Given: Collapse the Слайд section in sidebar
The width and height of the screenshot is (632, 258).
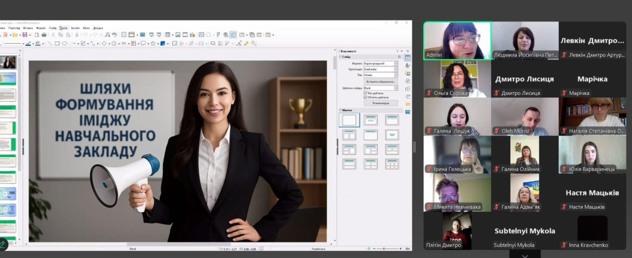Looking at the screenshot, I should (340, 57).
